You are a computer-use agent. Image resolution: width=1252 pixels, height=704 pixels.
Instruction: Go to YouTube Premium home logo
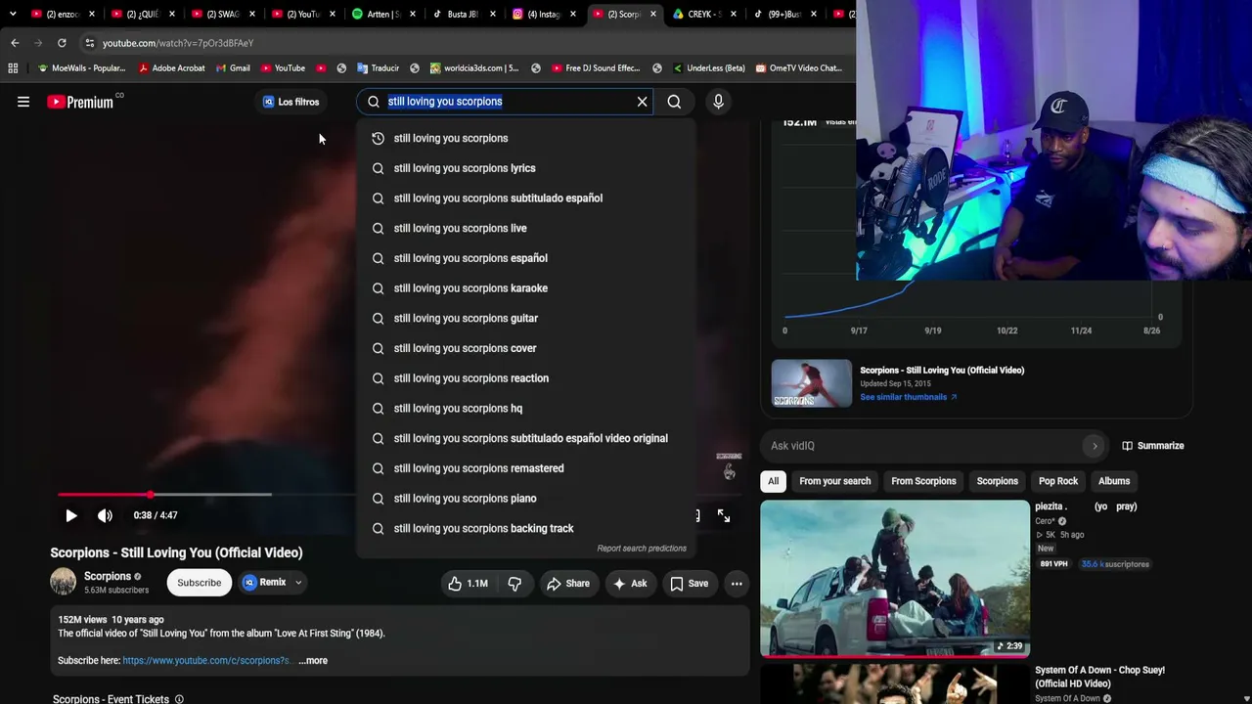pyautogui.click(x=80, y=102)
